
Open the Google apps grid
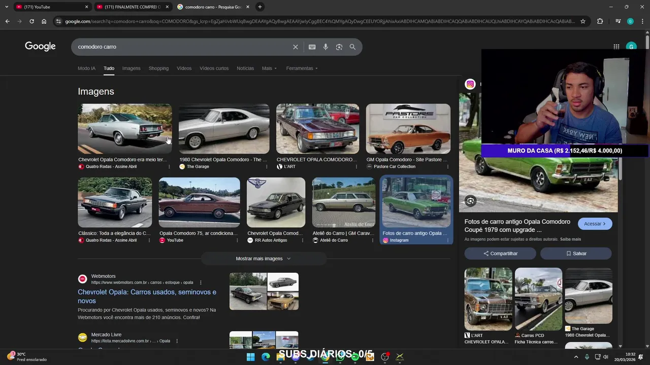click(616, 47)
